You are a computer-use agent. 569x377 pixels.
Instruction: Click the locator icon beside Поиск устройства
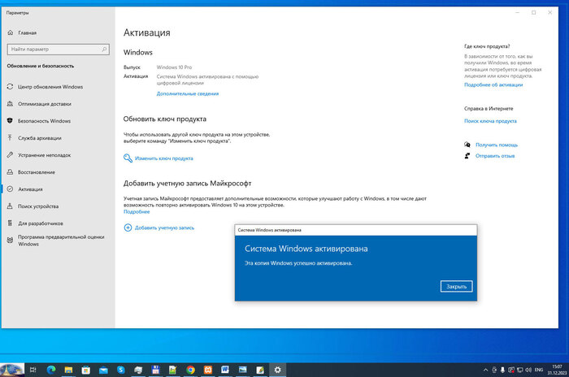pyautogui.click(x=10, y=206)
